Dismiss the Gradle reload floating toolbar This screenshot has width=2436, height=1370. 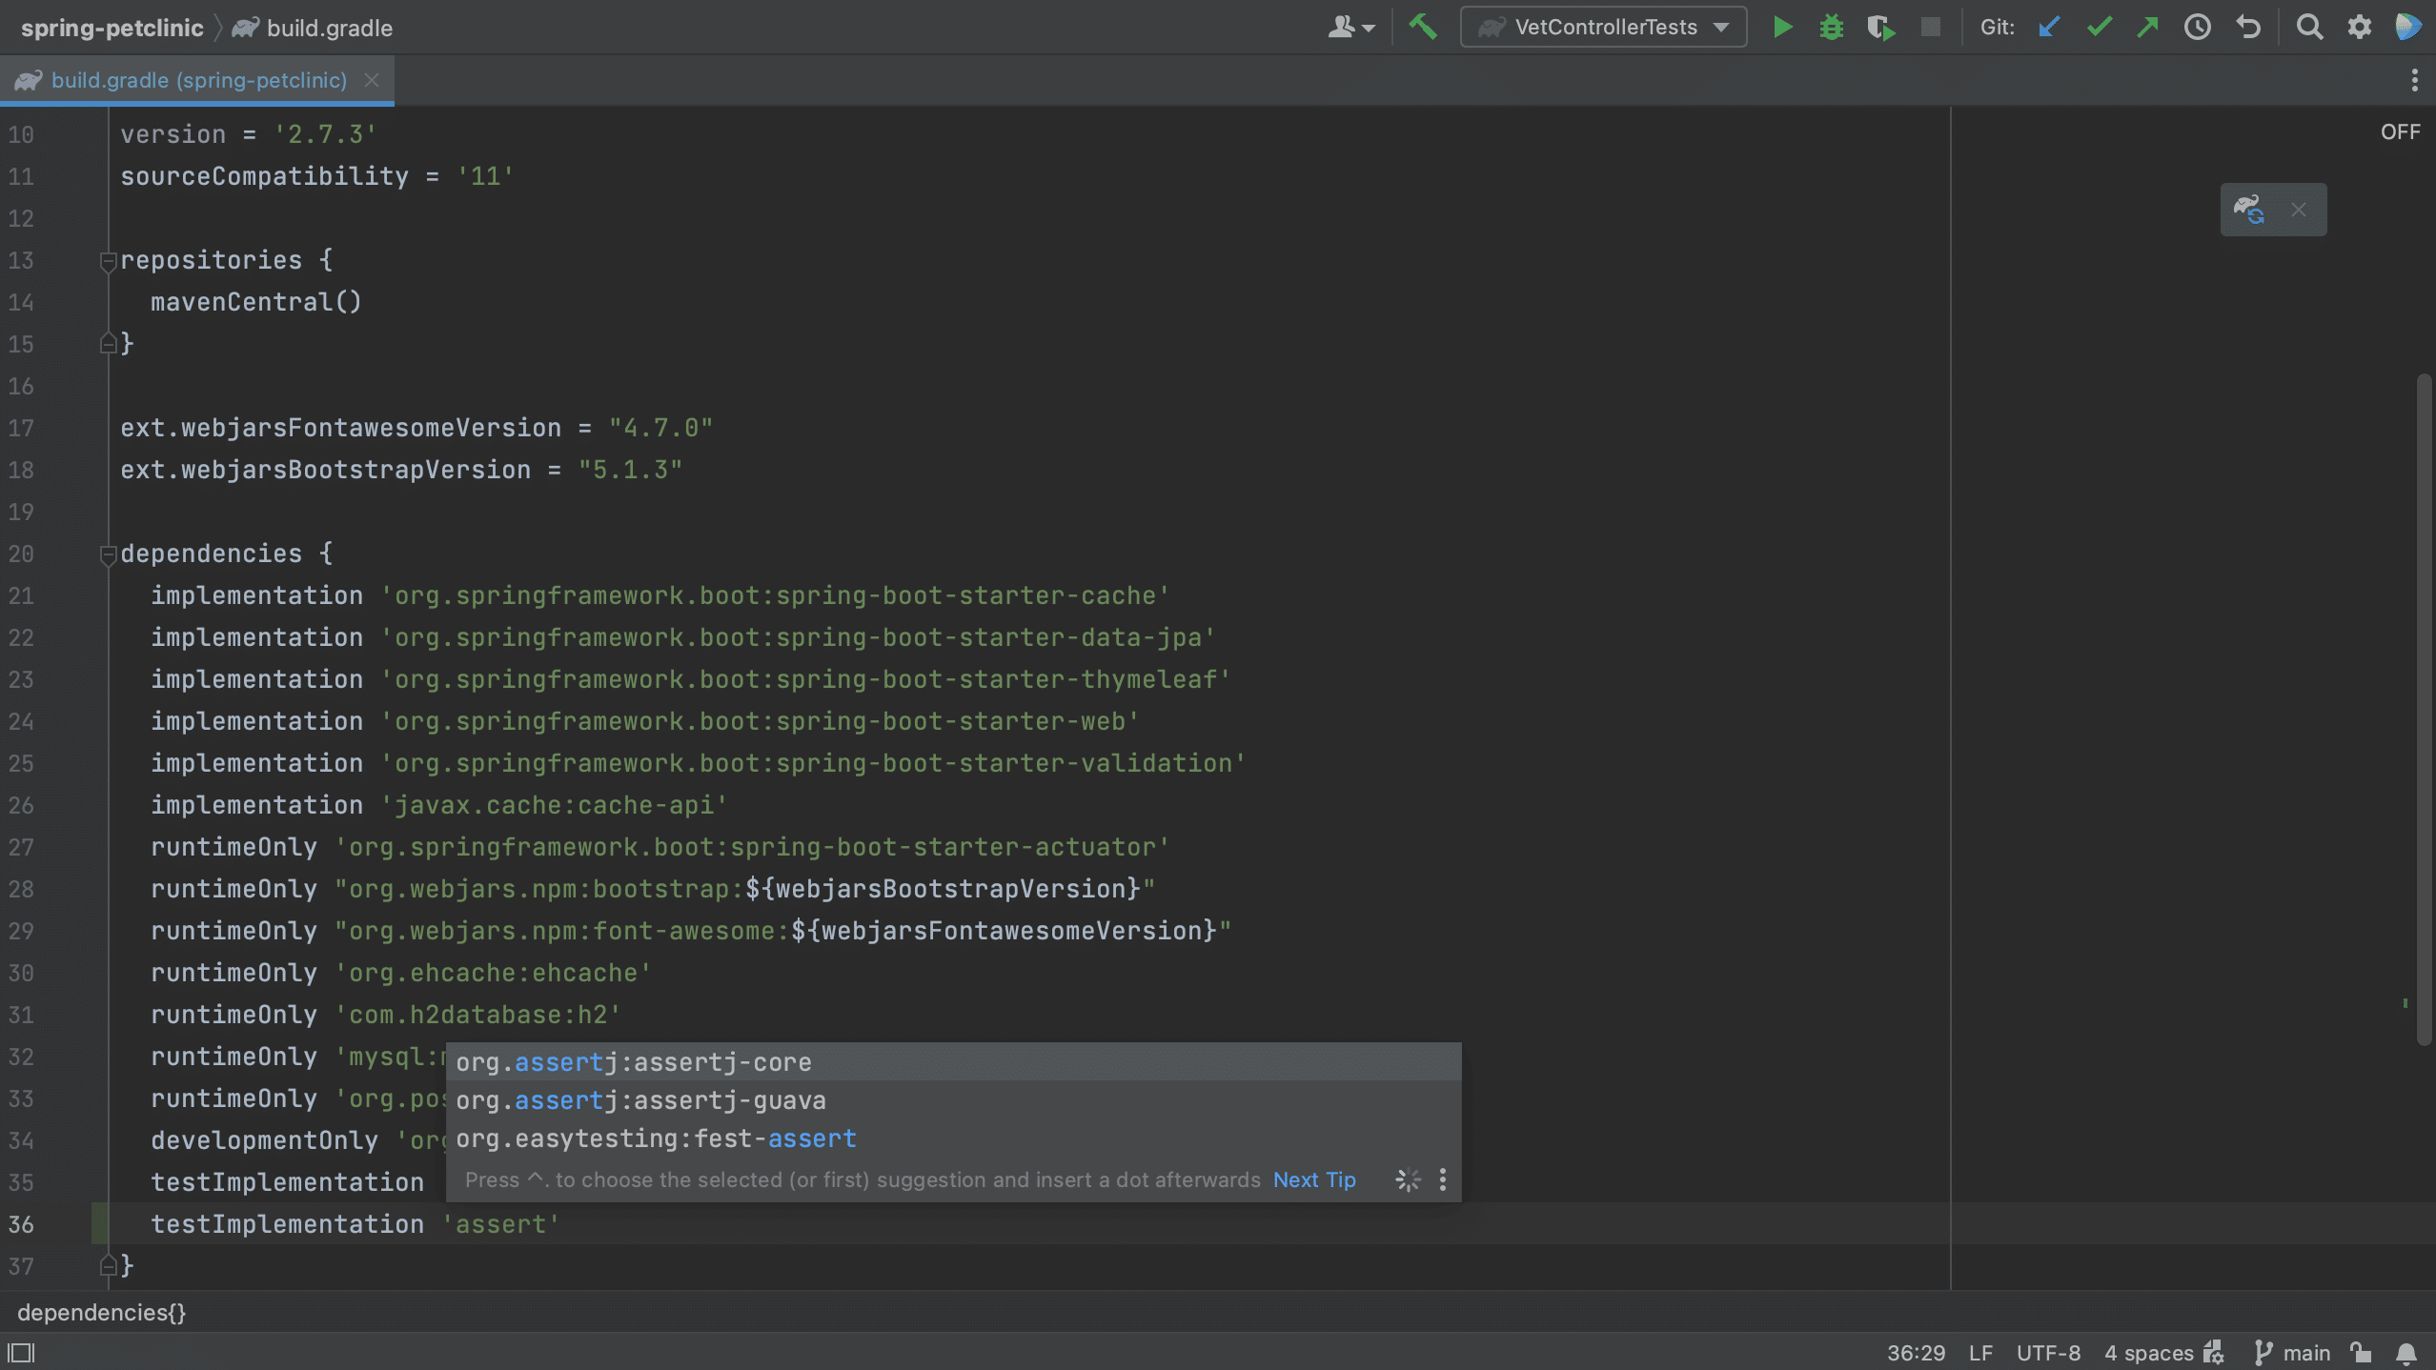(x=2299, y=210)
